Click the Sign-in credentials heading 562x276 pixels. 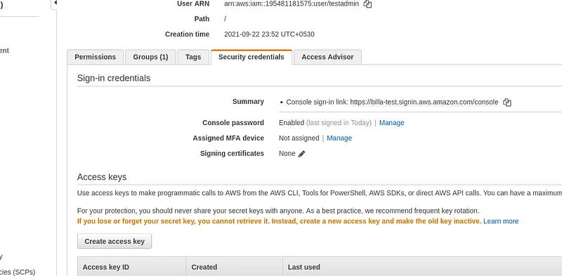click(x=114, y=78)
